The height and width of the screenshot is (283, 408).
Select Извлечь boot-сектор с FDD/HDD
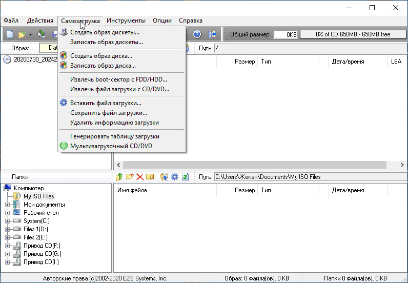tap(118, 79)
